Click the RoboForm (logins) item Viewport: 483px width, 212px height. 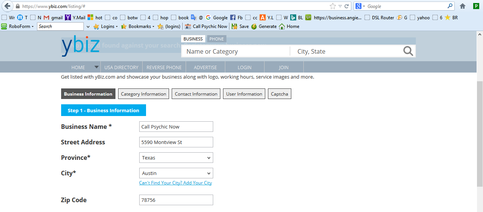(x=169, y=26)
